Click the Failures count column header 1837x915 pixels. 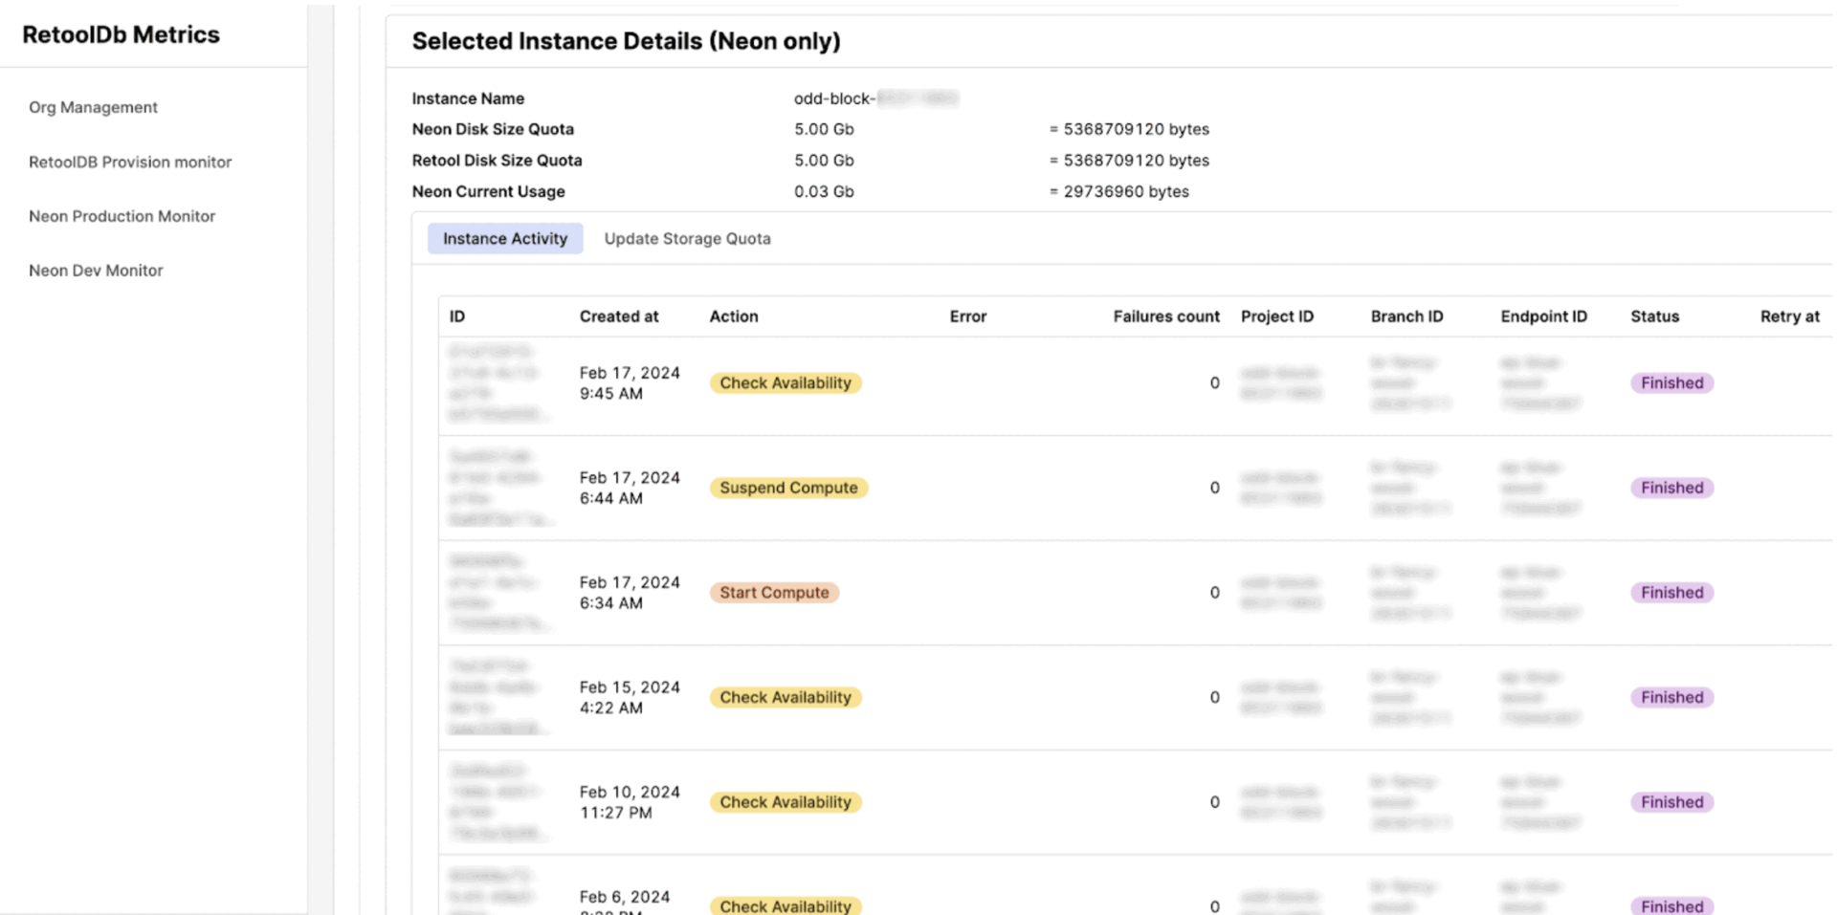(1165, 316)
